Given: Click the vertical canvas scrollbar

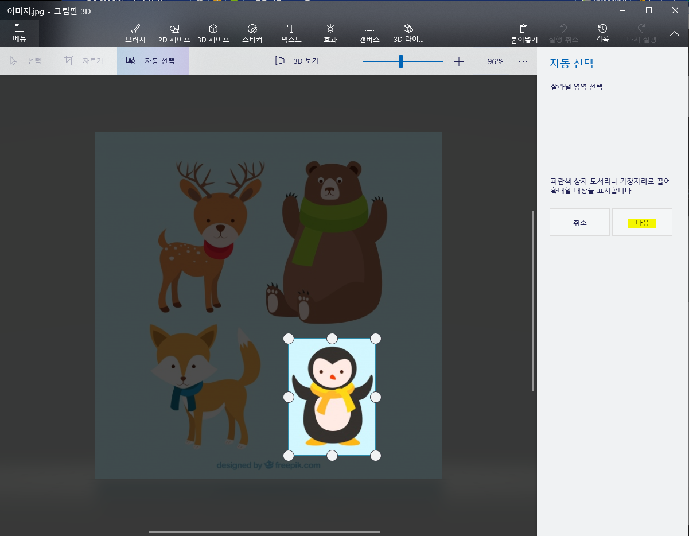Looking at the screenshot, I should click(533, 301).
